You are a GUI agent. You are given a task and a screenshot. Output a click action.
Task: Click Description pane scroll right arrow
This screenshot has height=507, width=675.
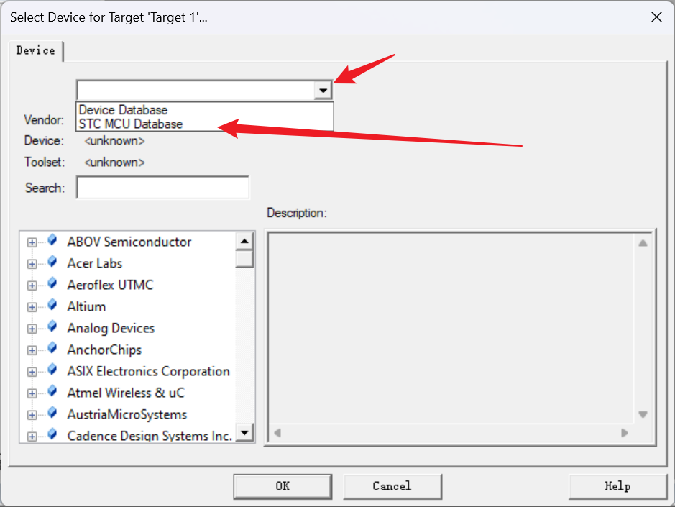[x=624, y=433]
